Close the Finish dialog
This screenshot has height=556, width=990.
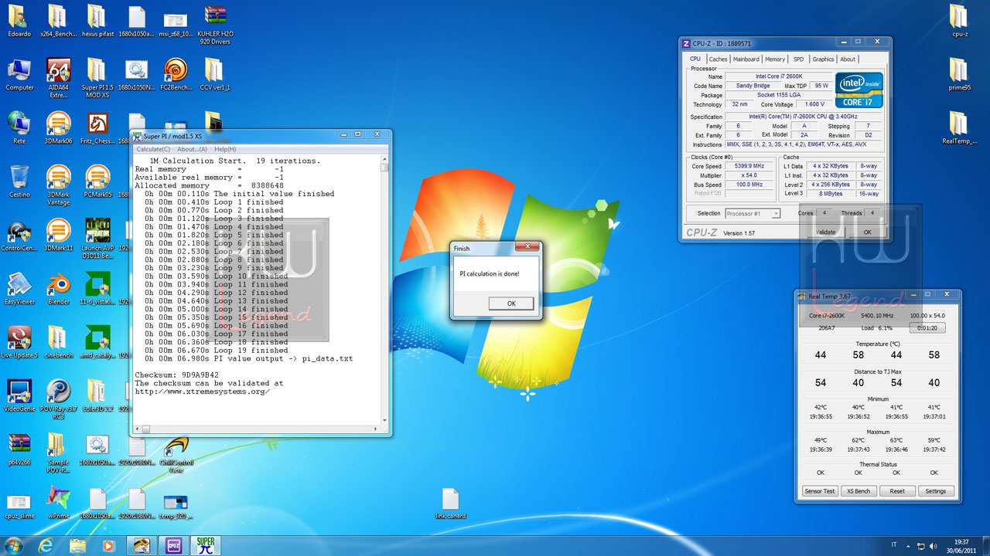tap(527, 248)
